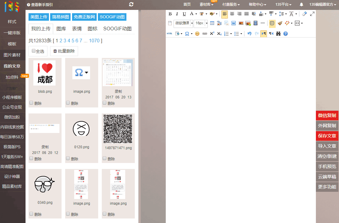Open the emoticon smiley picker

[197, 34]
